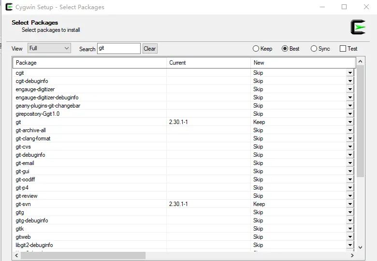Click the git-svn current version 2.30.1-1
The image size is (377, 261).
point(178,204)
